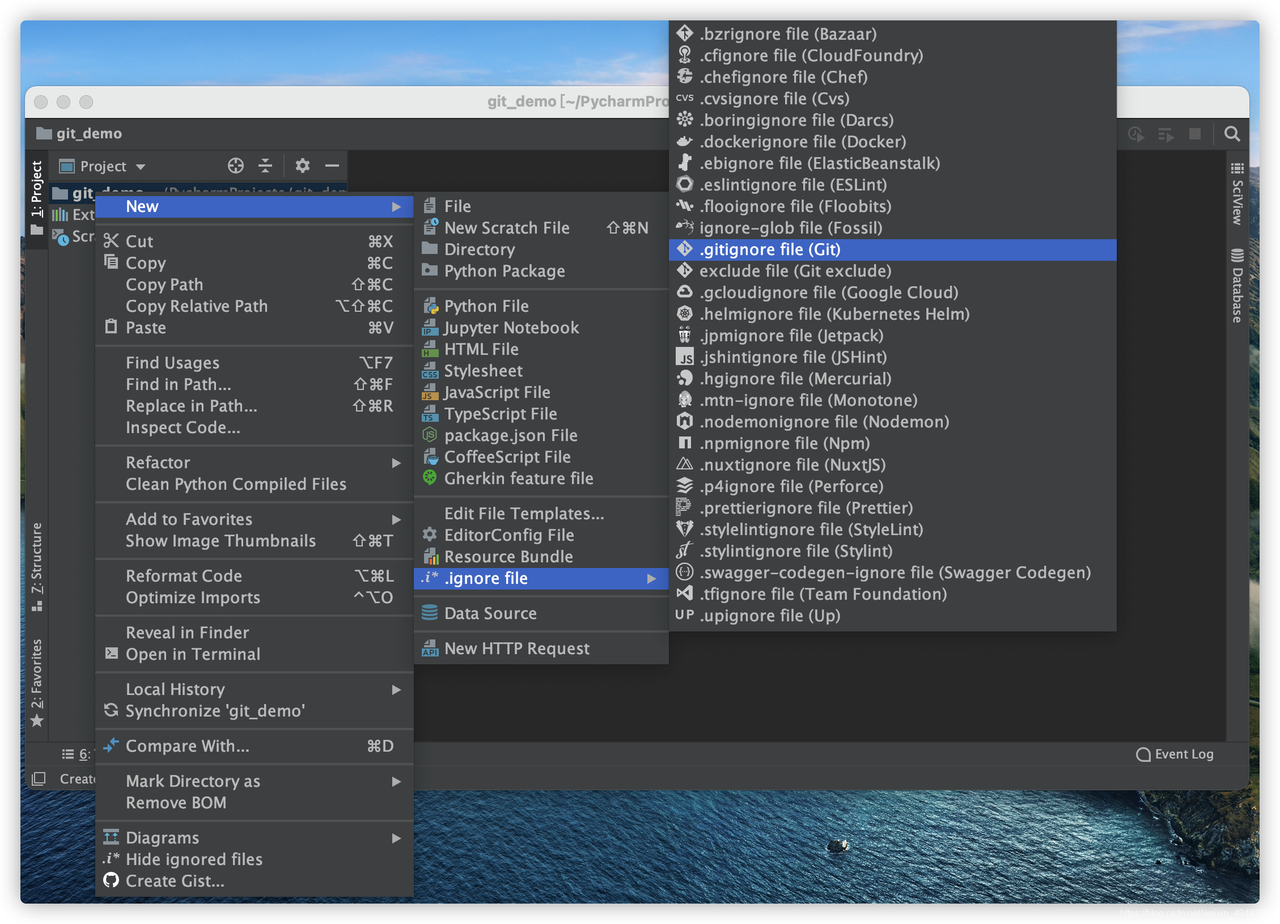This screenshot has height=924, width=1280.
Task: Click the CloudFoundry .cfignore icon
Action: 685,56
